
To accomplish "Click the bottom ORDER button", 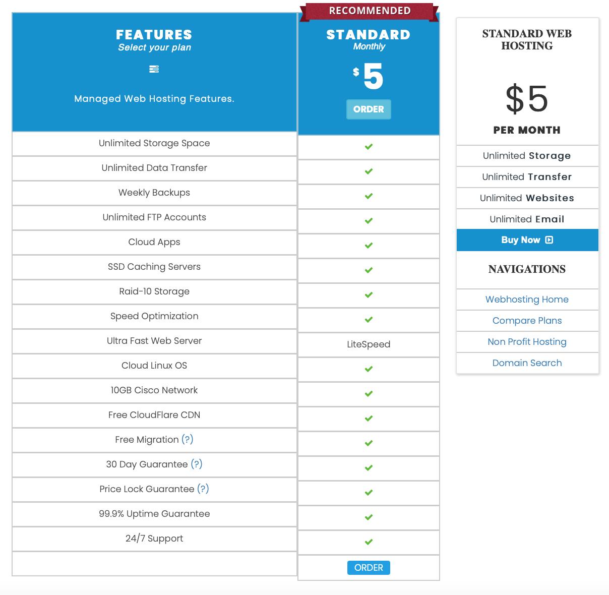I will click(x=369, y=567).
